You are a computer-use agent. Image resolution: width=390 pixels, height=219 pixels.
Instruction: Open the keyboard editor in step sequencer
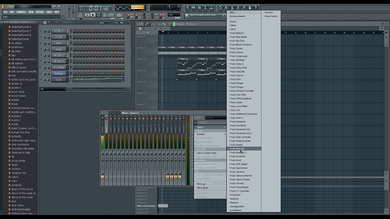click(x=122, y=23)
